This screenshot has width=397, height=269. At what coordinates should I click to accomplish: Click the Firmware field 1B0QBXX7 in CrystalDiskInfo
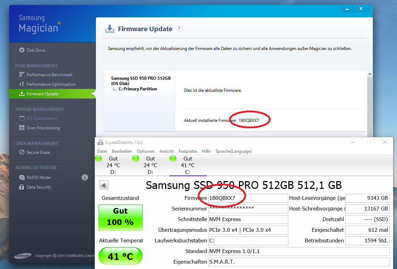pyautogui.click(x=248, y=198)
